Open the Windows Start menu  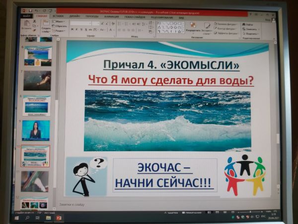tap(15, 218)
